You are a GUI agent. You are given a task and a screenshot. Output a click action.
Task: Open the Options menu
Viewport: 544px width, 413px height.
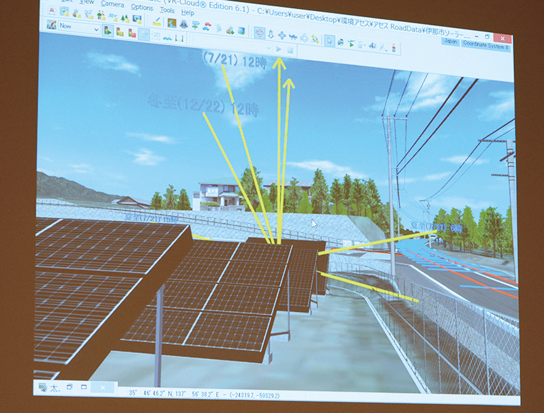(142, 7)
